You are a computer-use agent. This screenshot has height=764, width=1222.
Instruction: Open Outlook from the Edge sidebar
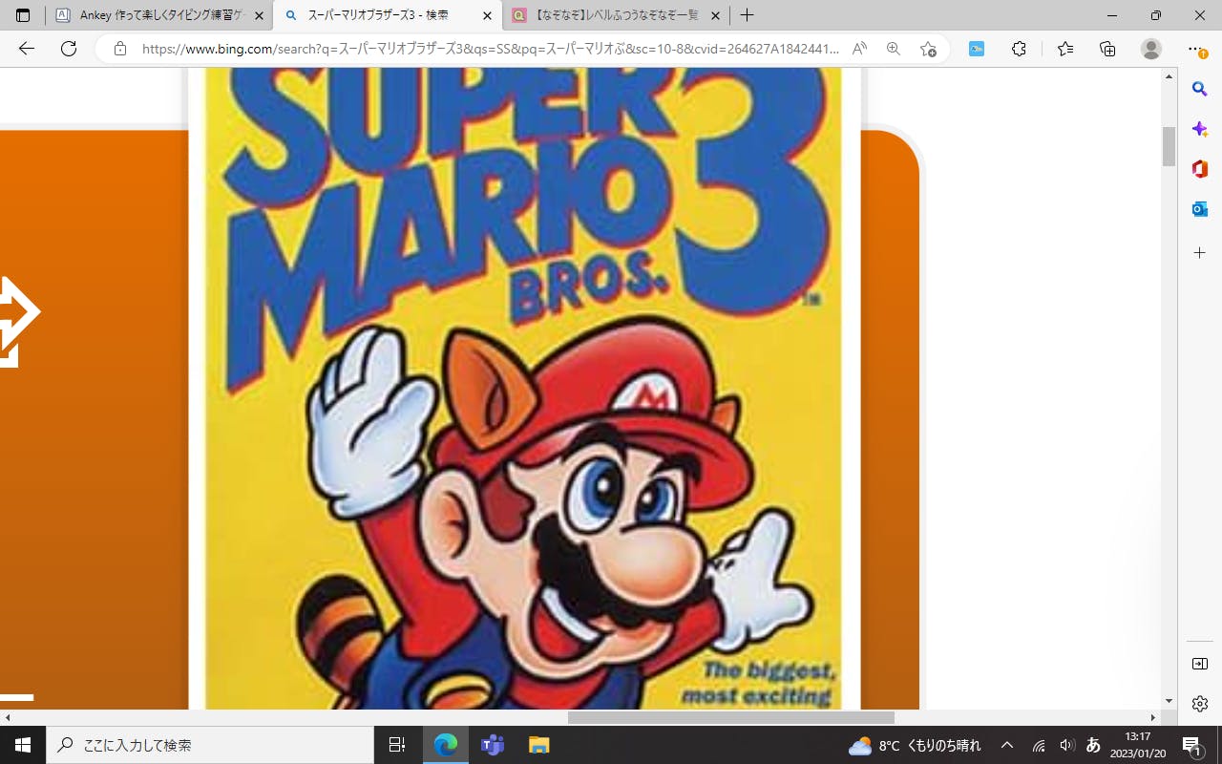1200,209
